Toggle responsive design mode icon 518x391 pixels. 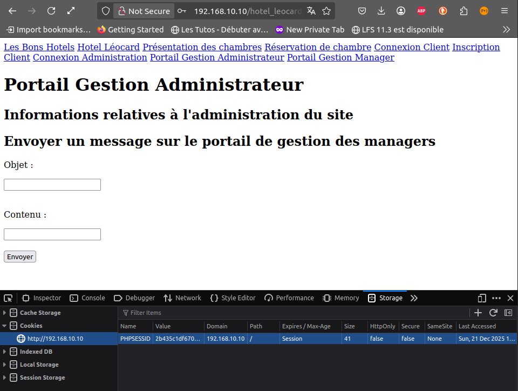pyautogui.click(x=482, y=298)
